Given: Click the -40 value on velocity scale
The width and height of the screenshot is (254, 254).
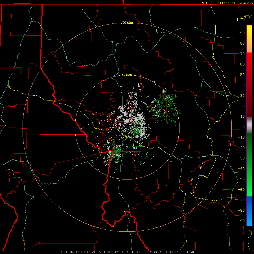Looking at the screenshot, I should click(241, 169).
